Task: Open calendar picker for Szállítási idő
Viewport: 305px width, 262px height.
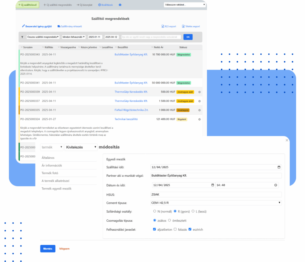Action: tap(278, 167)
